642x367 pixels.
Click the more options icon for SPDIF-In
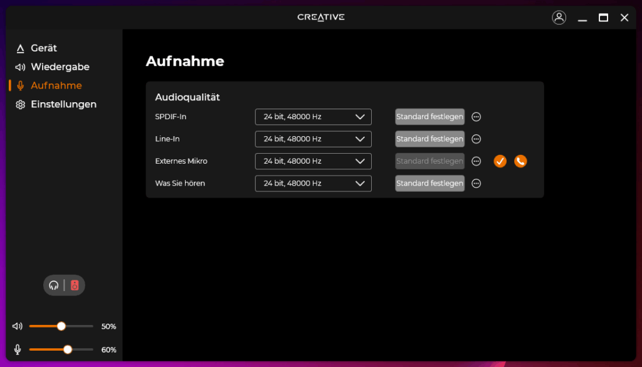pyautogui.click(x=476, y=117)
